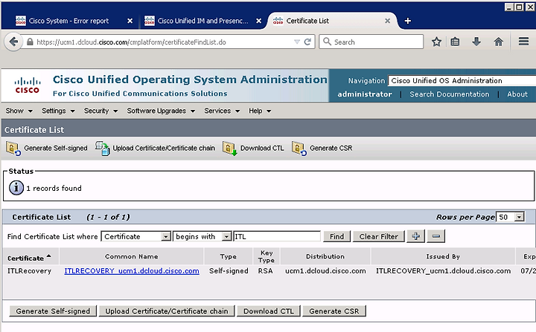Click bottom Generate CSR button
The width and height of the screenshot is (536, 332).
tap(334, 311)
